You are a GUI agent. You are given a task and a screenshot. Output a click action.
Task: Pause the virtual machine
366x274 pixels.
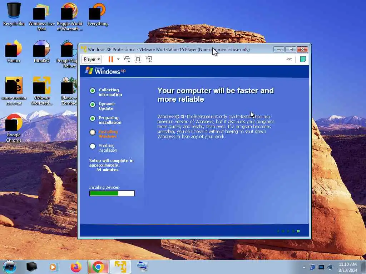click(x=111, y=59)
